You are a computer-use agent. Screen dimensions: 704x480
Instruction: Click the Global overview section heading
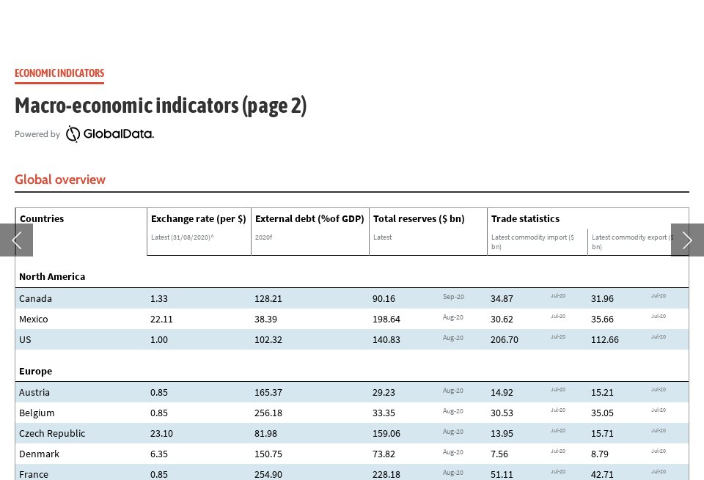(60, 180)
